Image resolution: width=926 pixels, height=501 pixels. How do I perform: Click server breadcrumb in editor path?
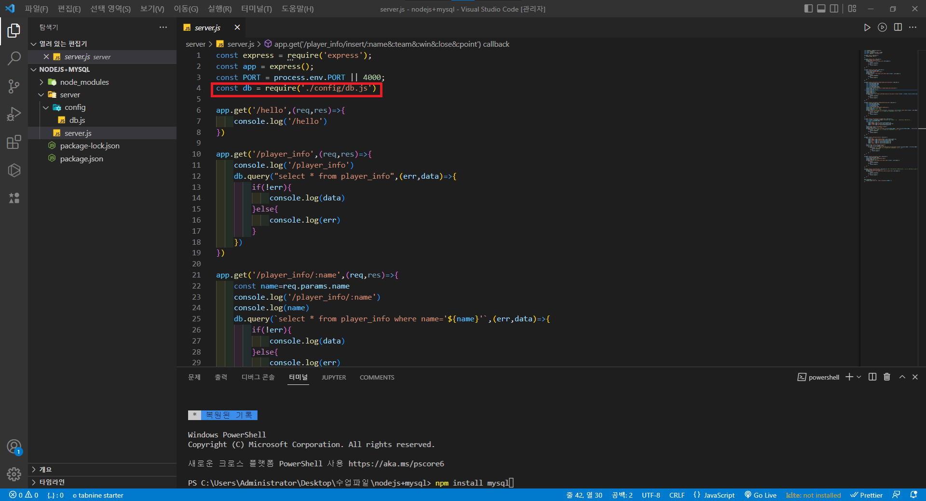(195, 44)
